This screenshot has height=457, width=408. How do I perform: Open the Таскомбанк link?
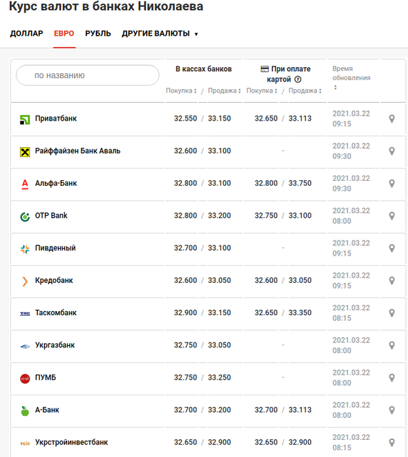click(x=55, y=312)
